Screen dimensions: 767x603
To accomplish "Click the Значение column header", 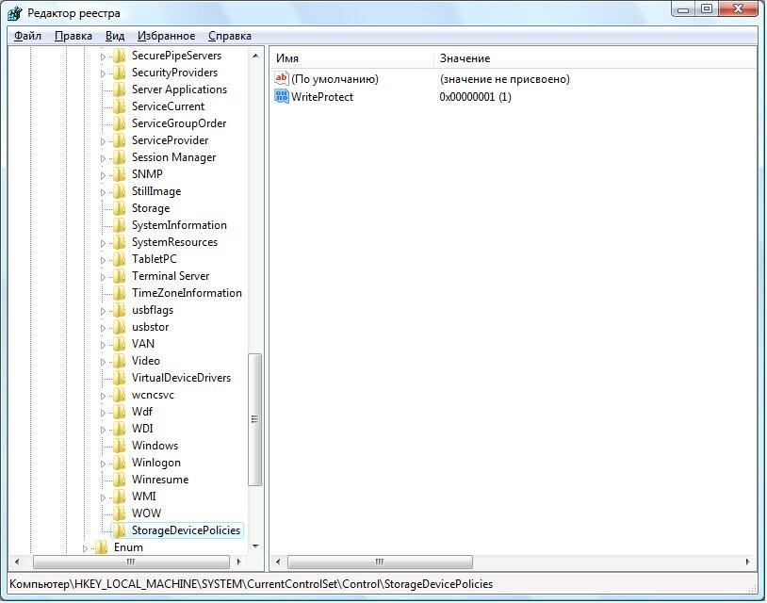I will click(x=596, y=58).
